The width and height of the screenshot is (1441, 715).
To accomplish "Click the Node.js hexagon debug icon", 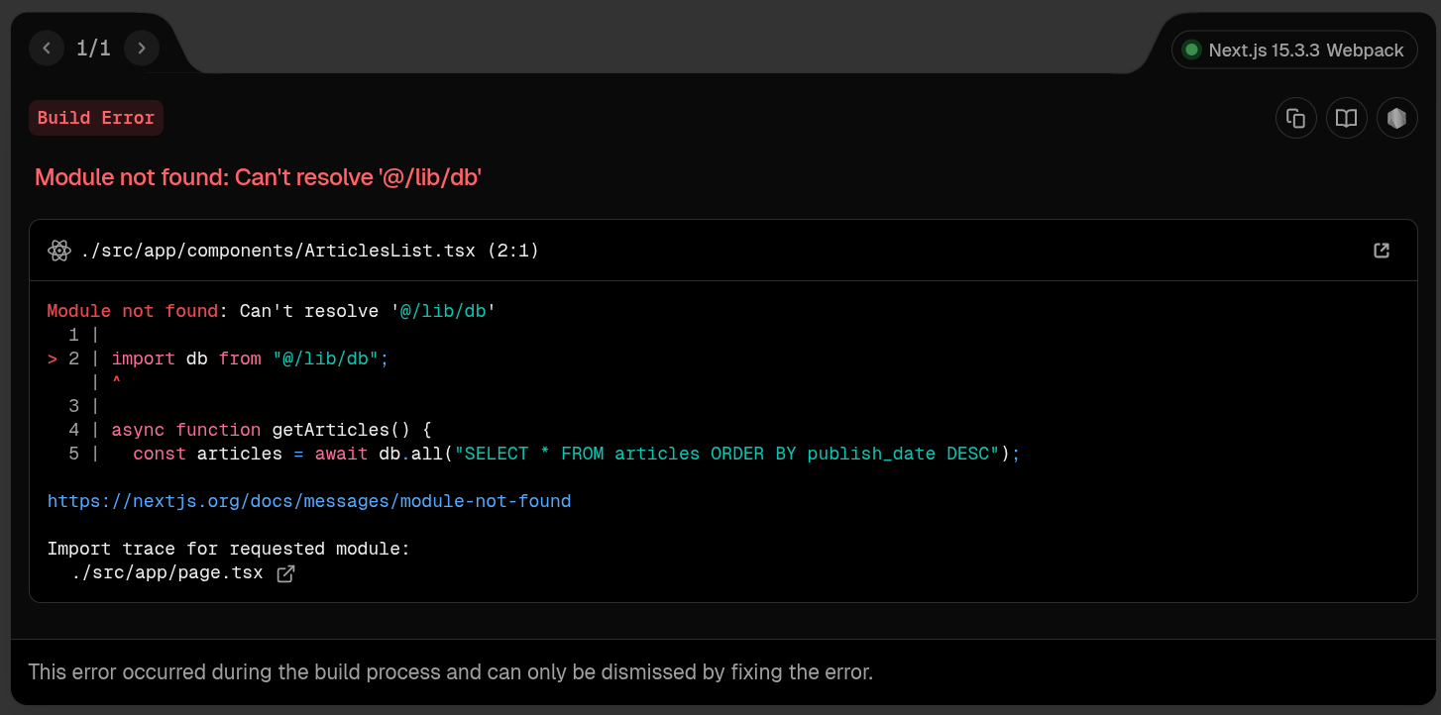I will pyautogui.click(x=1396, y=119).
